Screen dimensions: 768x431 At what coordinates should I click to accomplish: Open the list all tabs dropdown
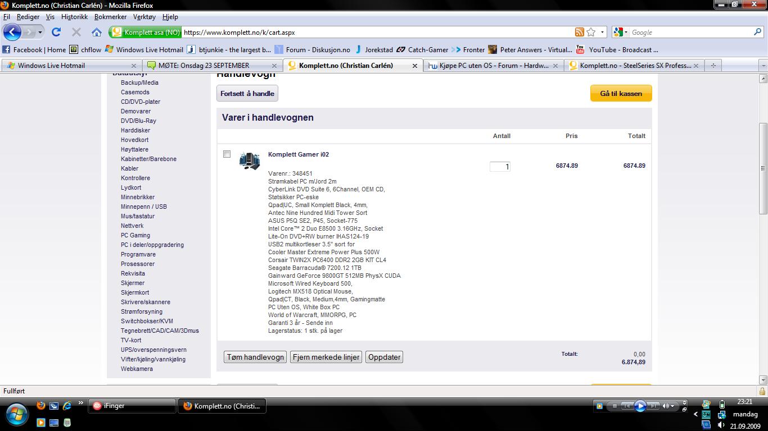(x=763, y=66)
